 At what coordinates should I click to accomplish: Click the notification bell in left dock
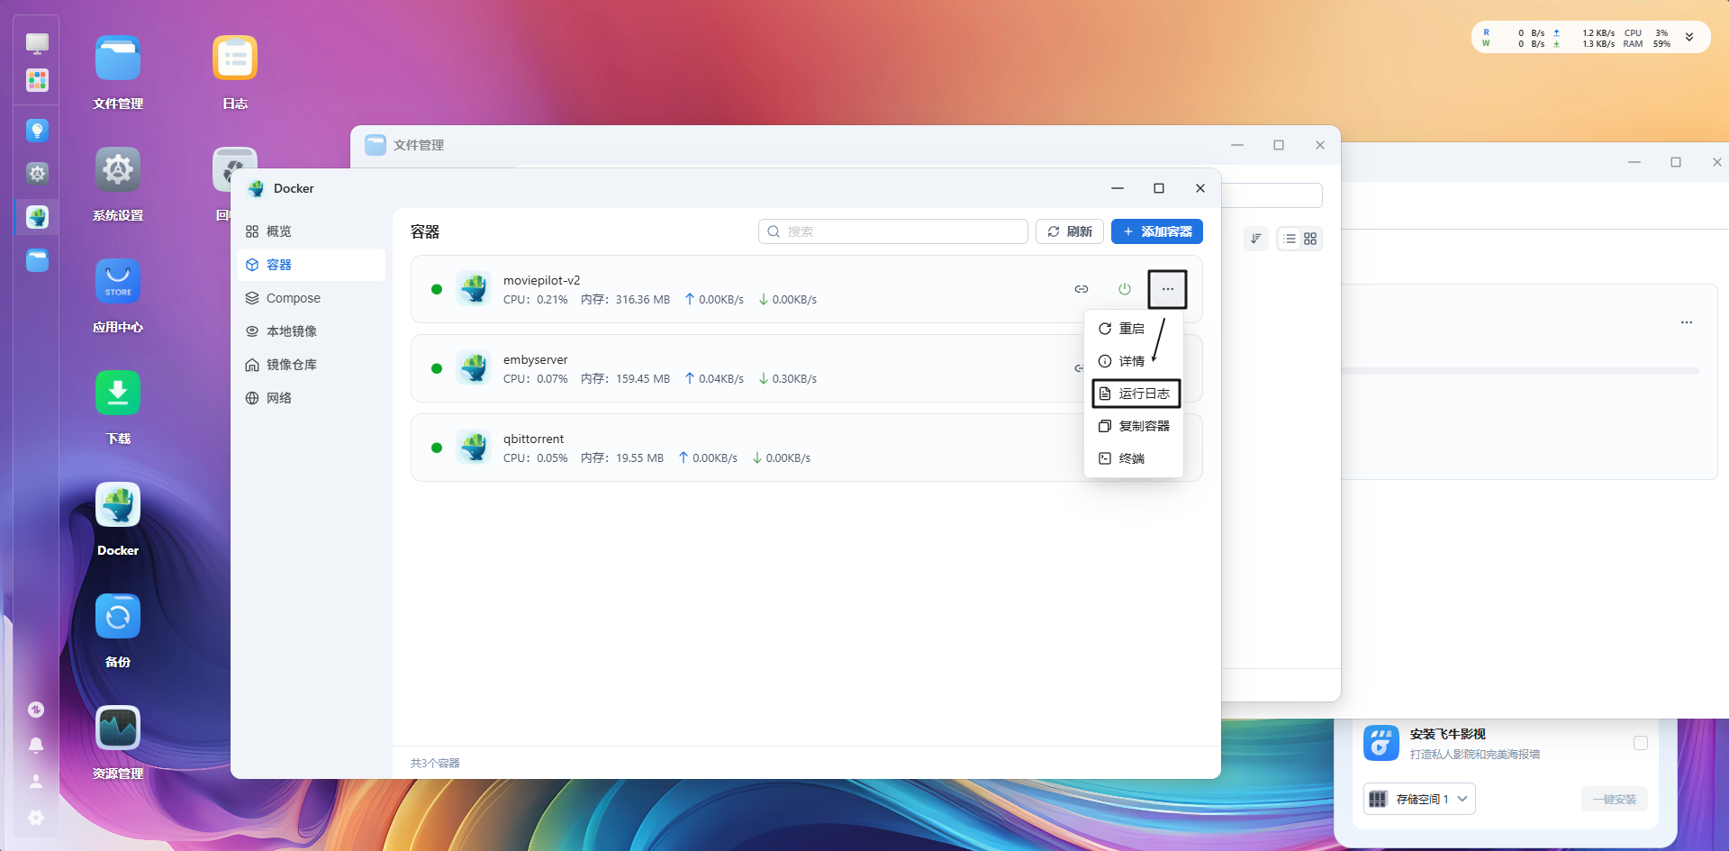[36, 745]
